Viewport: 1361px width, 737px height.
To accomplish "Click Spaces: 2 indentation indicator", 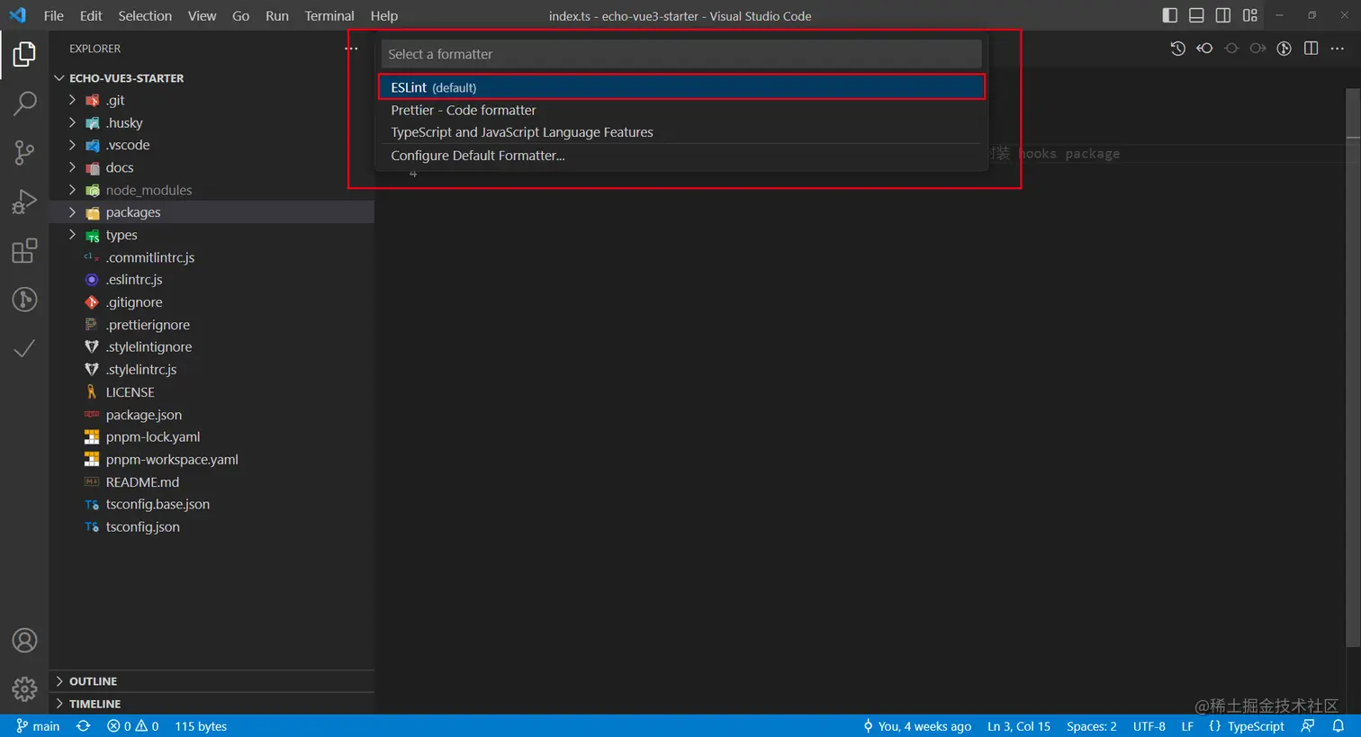I will 1092,726.
